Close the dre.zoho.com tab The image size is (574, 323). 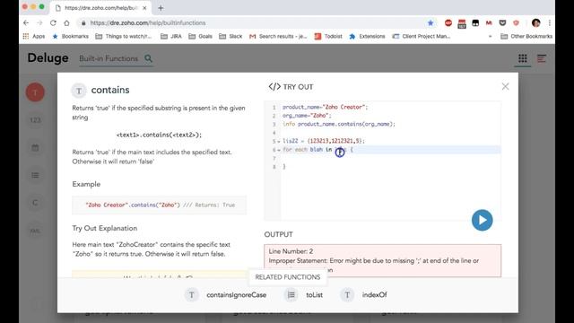click(144, 8)
